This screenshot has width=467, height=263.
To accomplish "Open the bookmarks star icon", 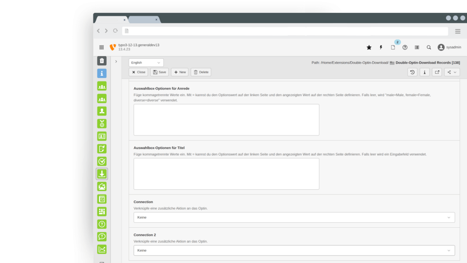I will 369,47.
